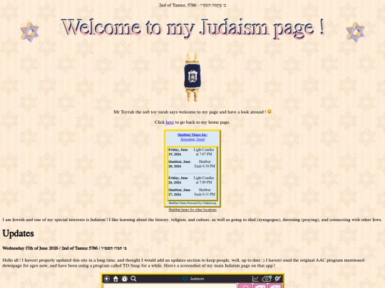This screenshot has height=288, width=385.
Task: Click the top '2nd of Tamuz, 5786' date line
Action: point(192,5)
